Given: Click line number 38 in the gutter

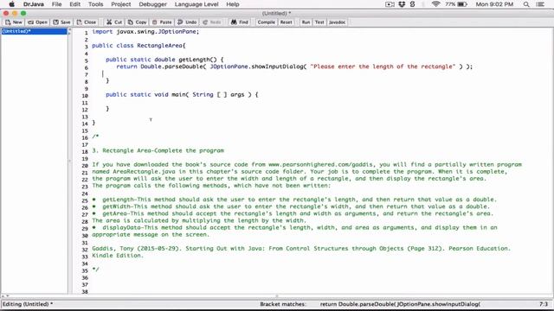Looking at the screenshot, I should click(x=85, y=292).
